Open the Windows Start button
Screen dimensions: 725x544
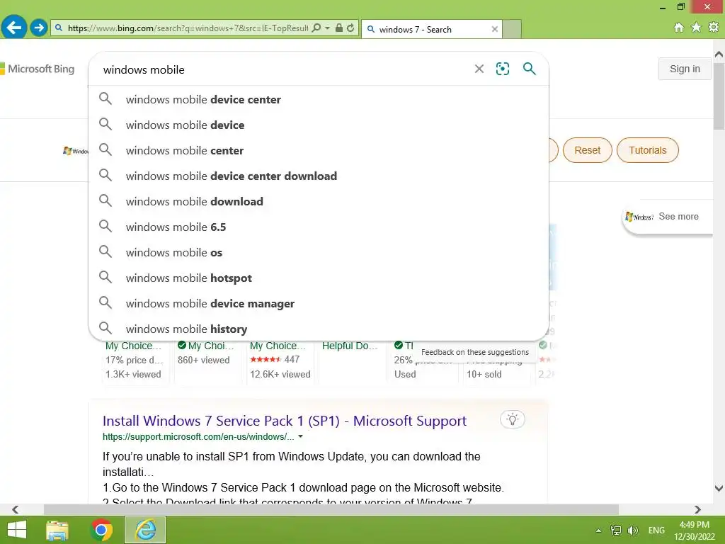point(17,530)
